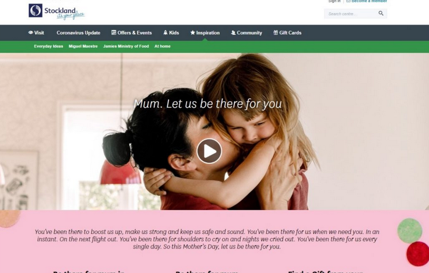
Task: Open the Visit menu
Action: point(36,33)
